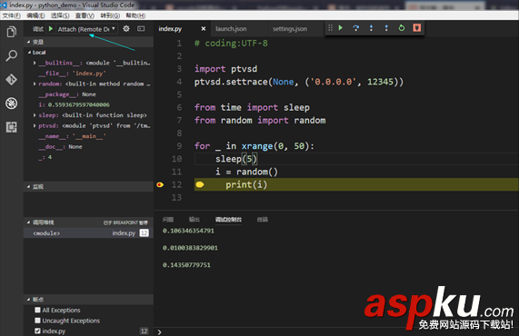Select the __file__ variable row
Viewport: 519px width, 336px height.
[x=88, y=74]
